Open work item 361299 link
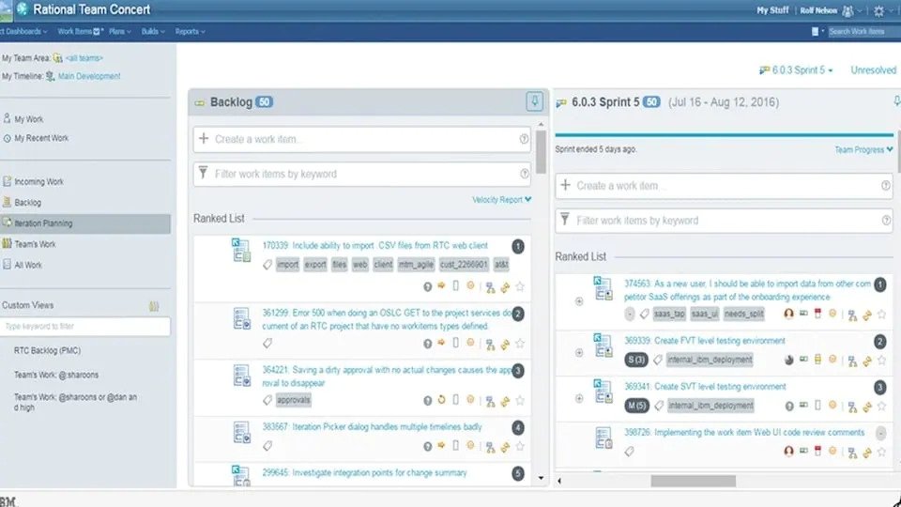901x507 pixels. [387, 319]
